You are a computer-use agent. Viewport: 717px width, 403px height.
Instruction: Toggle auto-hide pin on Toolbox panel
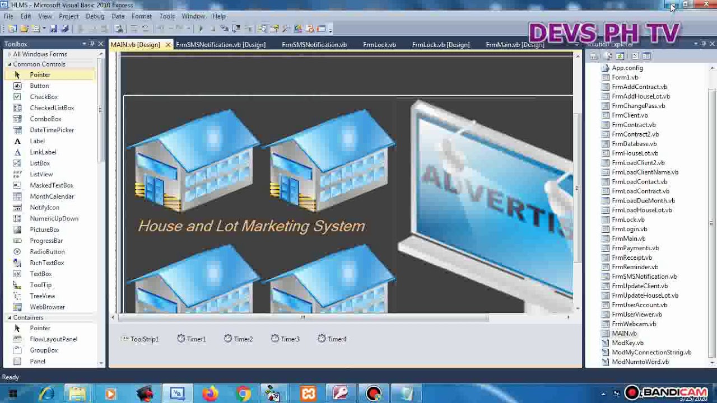(92, 44)
